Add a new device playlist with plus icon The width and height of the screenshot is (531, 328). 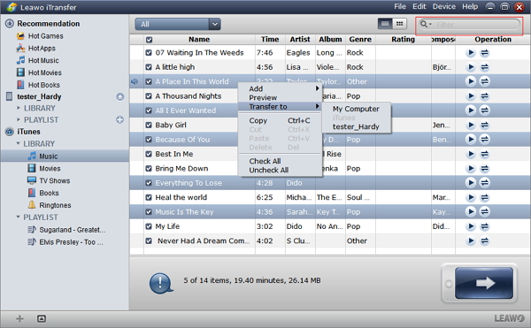(x=119, y=119)
